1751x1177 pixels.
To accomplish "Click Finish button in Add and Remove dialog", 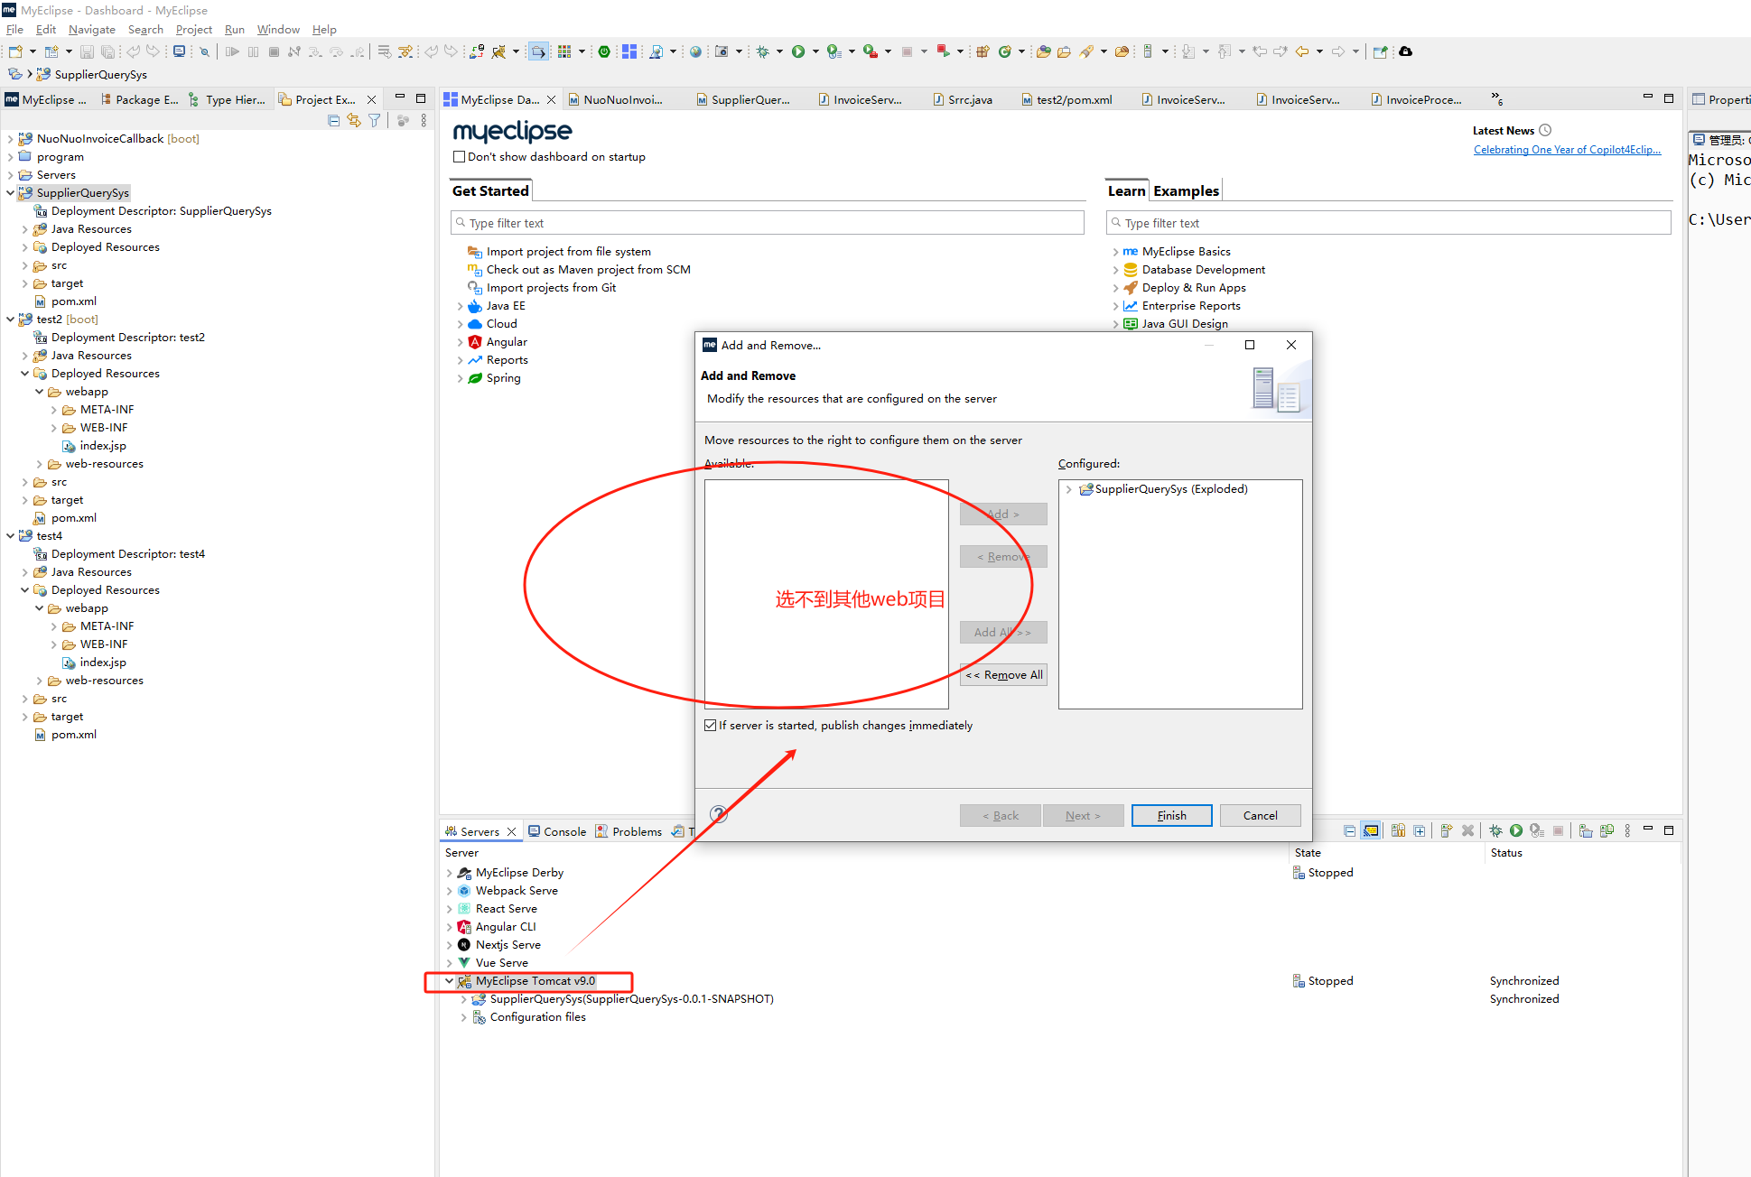I will click(x=1171, y=816).
